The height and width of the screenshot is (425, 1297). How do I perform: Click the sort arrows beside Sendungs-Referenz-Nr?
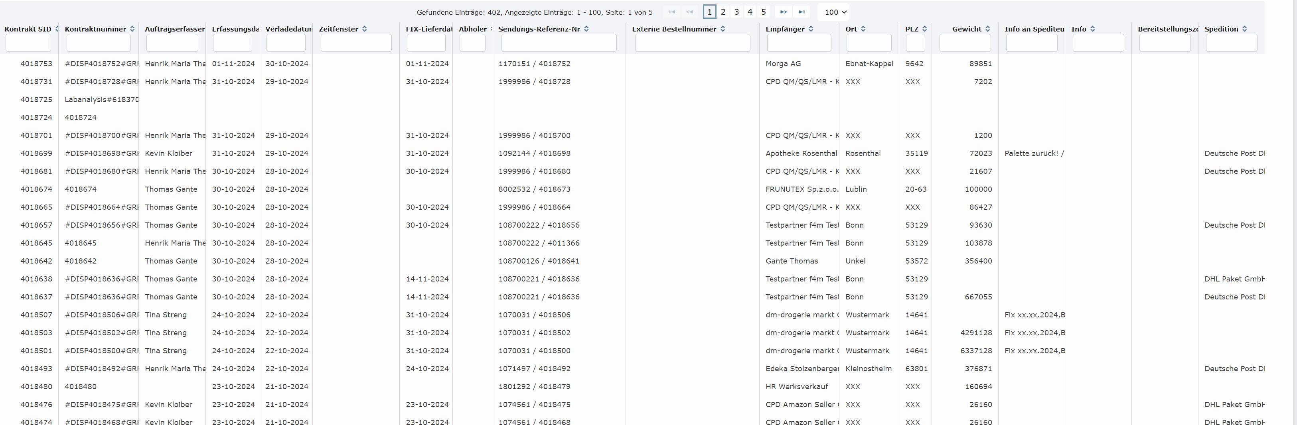pyautogui.click(x=586, y=29)
